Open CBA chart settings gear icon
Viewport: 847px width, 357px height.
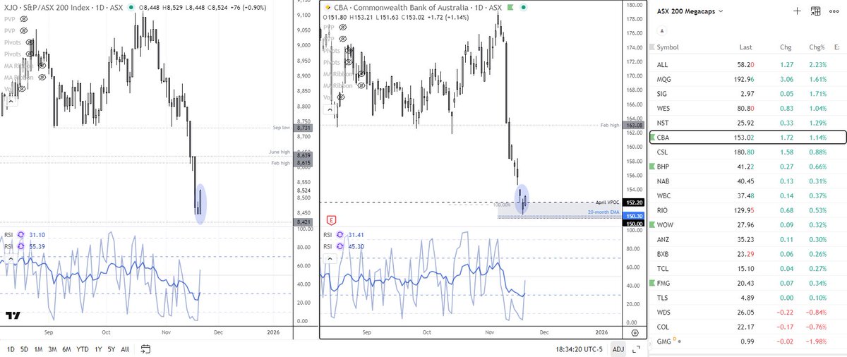point(635,332)
